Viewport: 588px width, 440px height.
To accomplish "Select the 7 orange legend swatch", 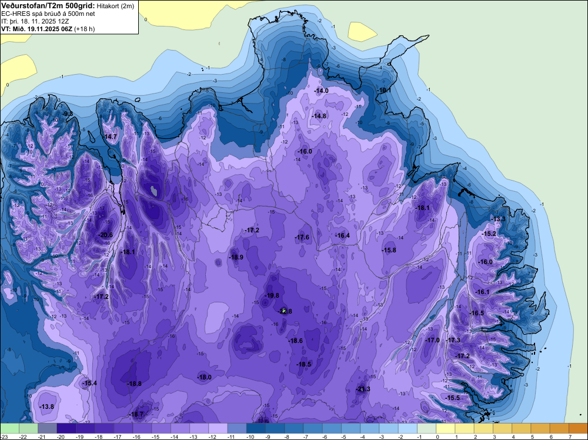I will point(578,428).
